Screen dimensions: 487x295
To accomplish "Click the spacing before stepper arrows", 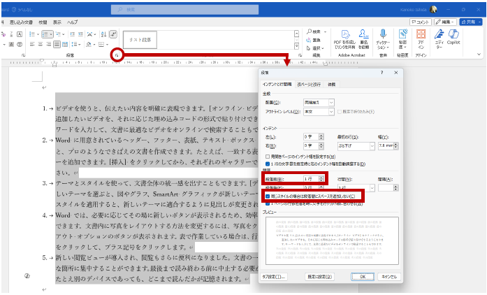I will (x=320, y=179).
